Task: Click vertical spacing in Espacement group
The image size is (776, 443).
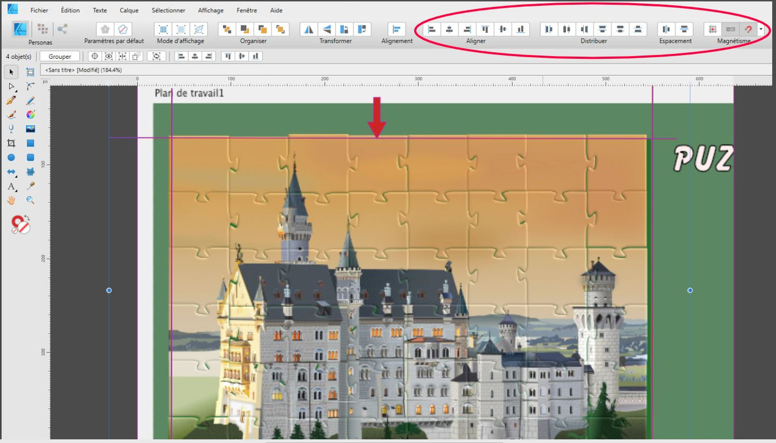Action: [x=684, y=29]
